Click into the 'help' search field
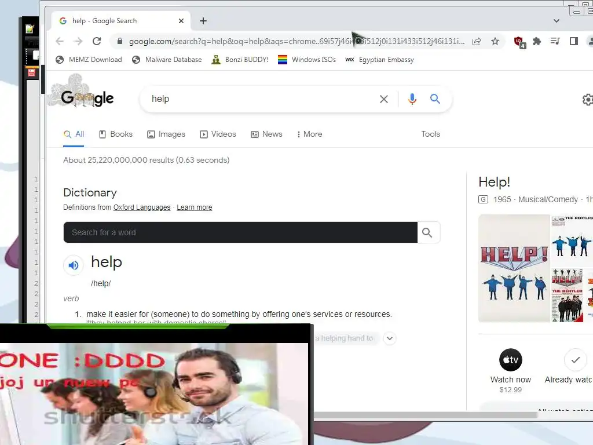This screenshot has height=445, width=593. click(x=261, y=99)
